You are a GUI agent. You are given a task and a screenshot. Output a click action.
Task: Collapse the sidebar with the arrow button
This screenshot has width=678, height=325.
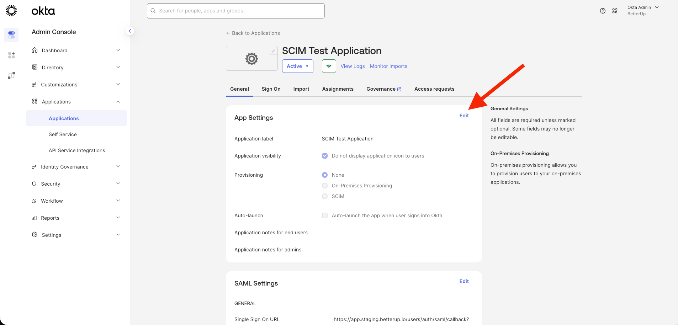click(130, 31)
